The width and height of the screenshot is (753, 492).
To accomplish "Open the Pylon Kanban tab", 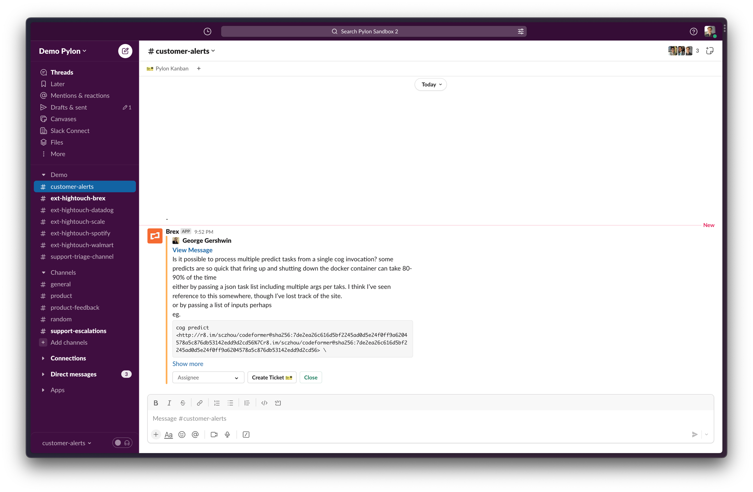I will (x=168, y=69).
